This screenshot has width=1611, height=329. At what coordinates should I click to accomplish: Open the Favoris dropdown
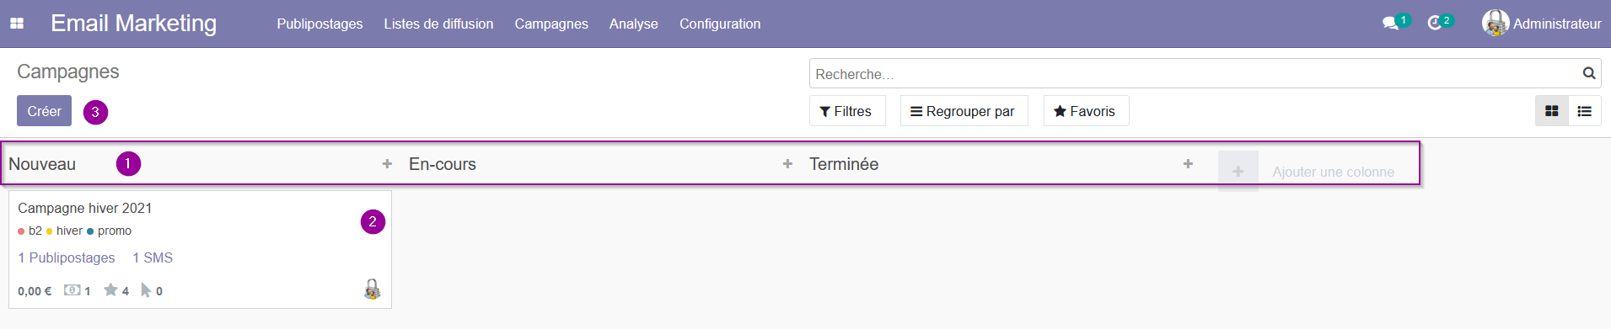[x=1085, y=111]
